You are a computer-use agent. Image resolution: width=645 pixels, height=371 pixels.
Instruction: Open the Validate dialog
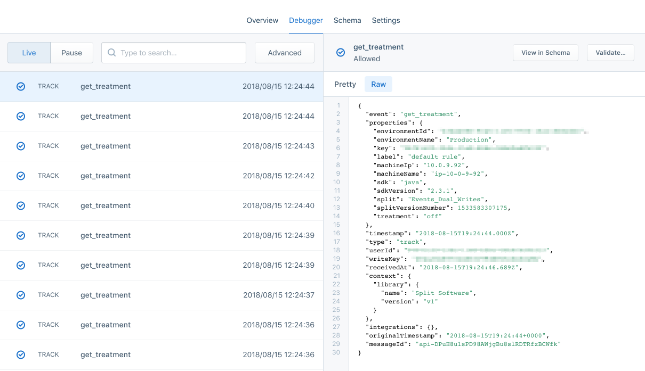click(610, 52)
